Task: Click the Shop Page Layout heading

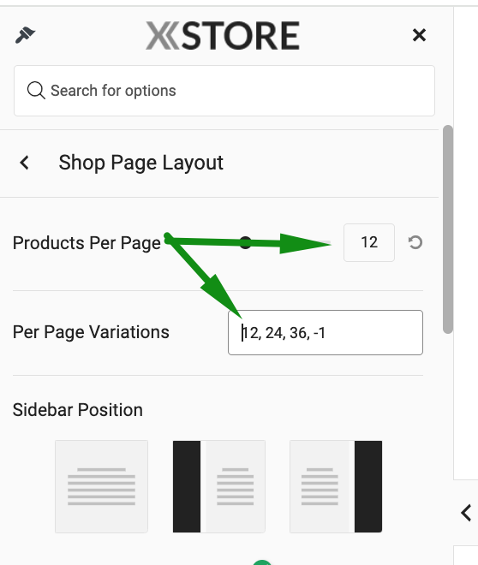Action: [x=141, y=163]
